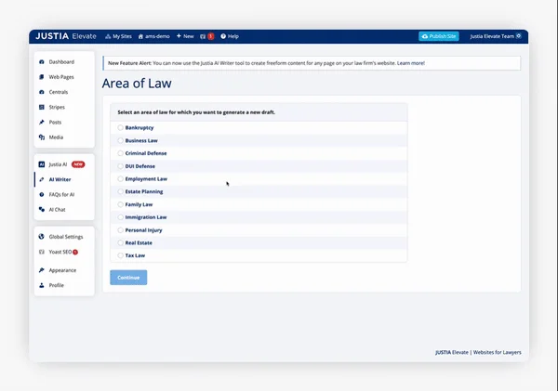
Task: Click the Appearance brush icon
Action: click(x=42, y=270)
